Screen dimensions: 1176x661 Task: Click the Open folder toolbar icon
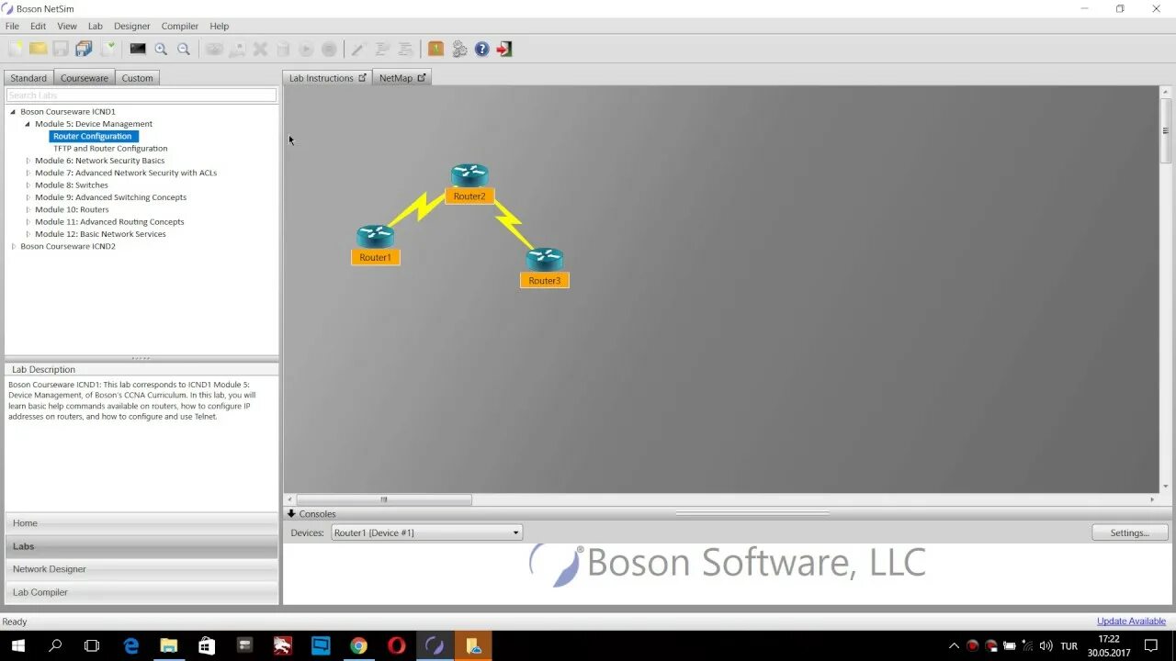(x=39, y=49)
